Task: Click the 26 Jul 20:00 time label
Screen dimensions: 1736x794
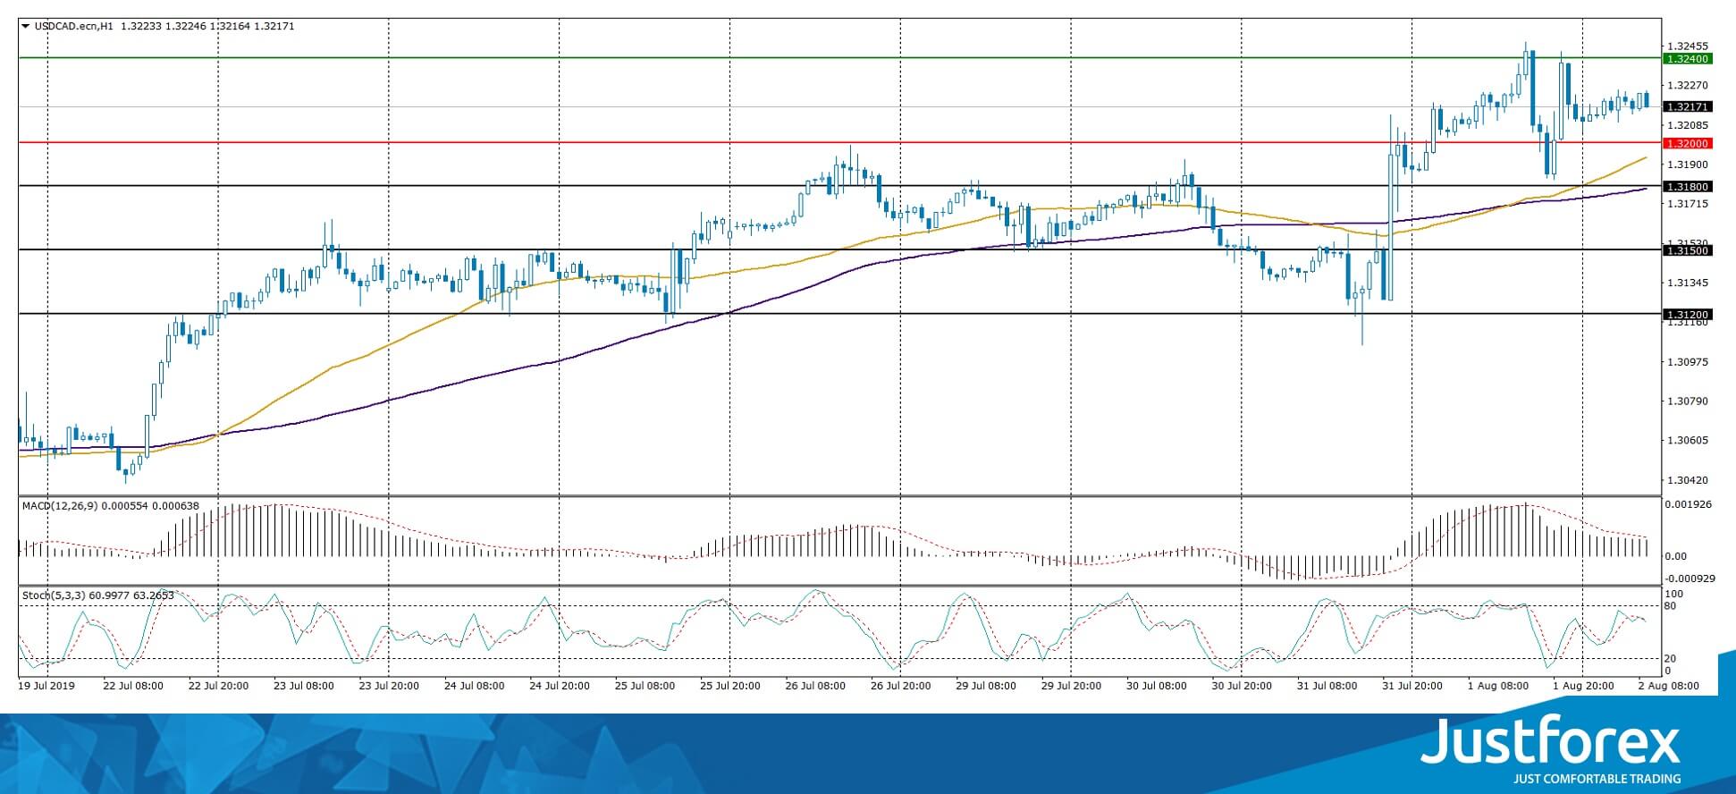Action: click(900, 686)
